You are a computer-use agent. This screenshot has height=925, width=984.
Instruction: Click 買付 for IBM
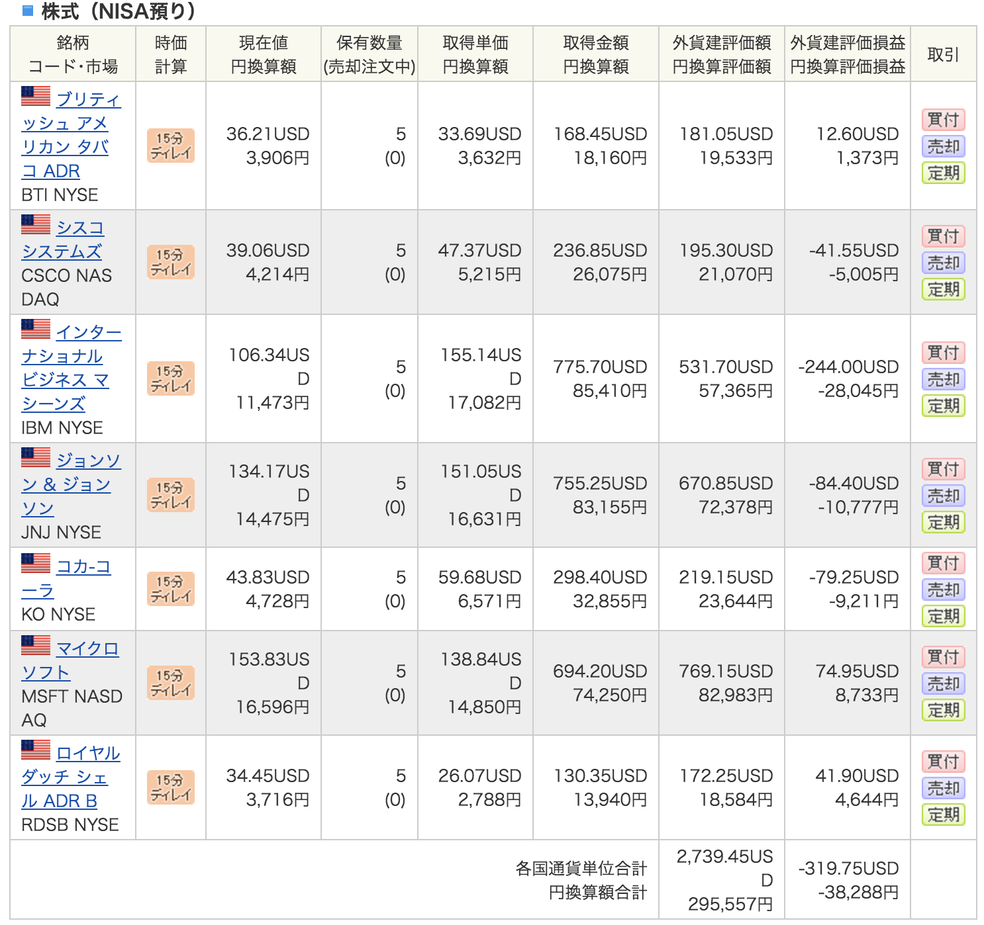944,353
